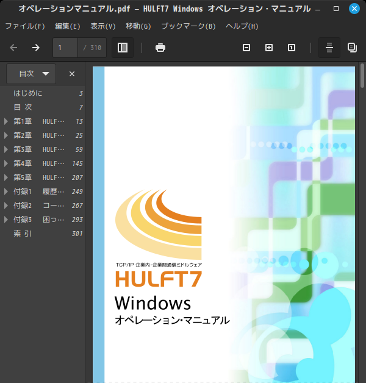Expand the 付録3 tree entry
The width and height of the screenshot is (366, 383).
coord(6,220)
